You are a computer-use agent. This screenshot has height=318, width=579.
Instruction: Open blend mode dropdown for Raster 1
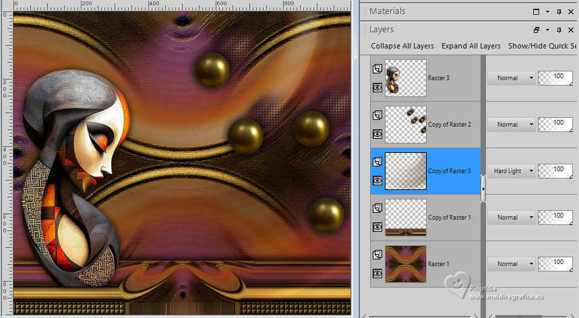click(x=512, y=264)
